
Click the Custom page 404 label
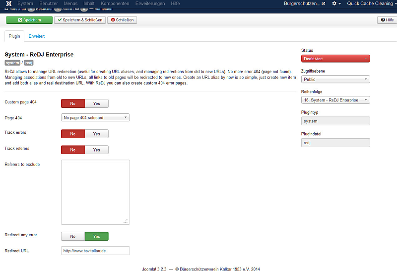[x=20, y=102]
